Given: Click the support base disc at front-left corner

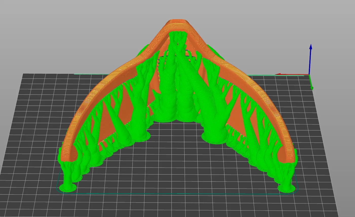Looking at the screenshot, I should click(68, 188).
